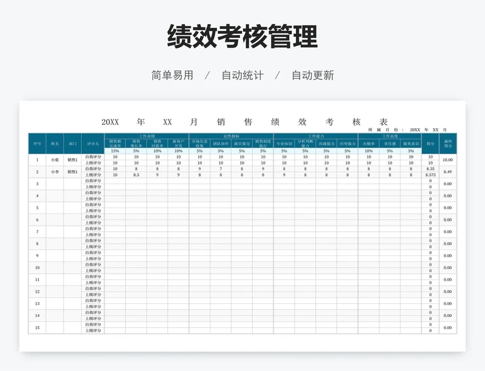This screenshot has width=485, height=371.
Task: Click the 7 score under 团队协作
Action: pos(221,169)
